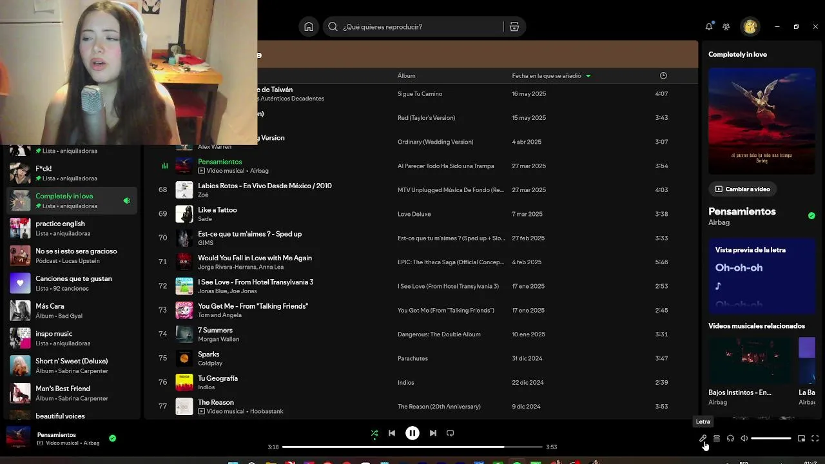Select song Sparks by Coldplay
This screenshot has width=825, height=464.
(x=208, y=354)
